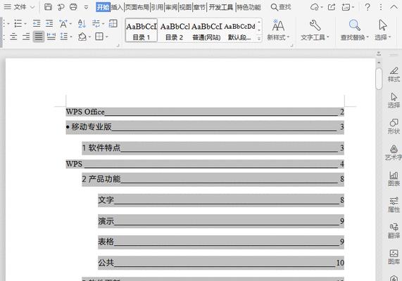Open the bulleted list dropdown arrow
The width and height of the screenshot is (402, 281).
click(25, 24)
